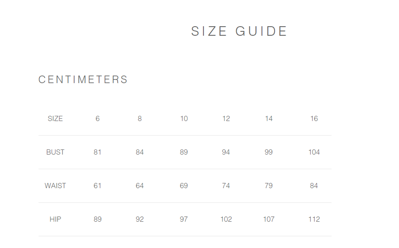Click the BUST row label
The width and height of the screenshot is (399, 248).
[55, 152]
